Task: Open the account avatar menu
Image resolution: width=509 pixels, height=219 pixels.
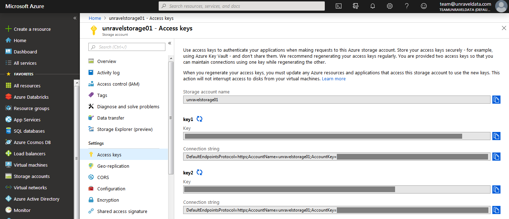Action: click(x=501, y=6)
